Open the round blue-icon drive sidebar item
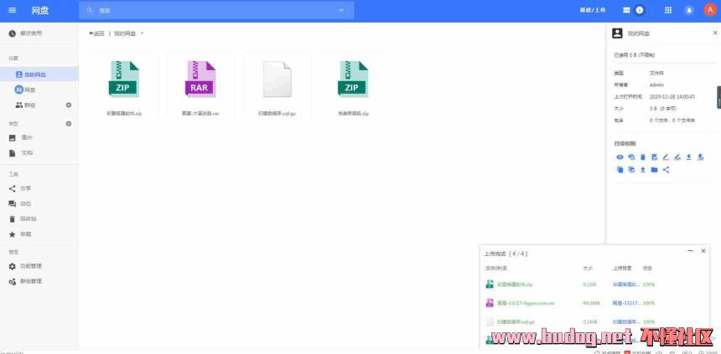Screen dimensions: 721x354 (x=26, y=90)
